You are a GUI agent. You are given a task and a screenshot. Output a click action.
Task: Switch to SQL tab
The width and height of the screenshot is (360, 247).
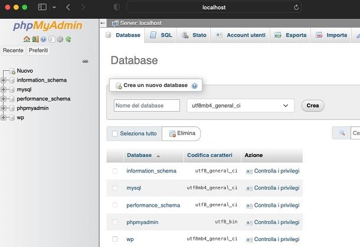coord(161,35)
